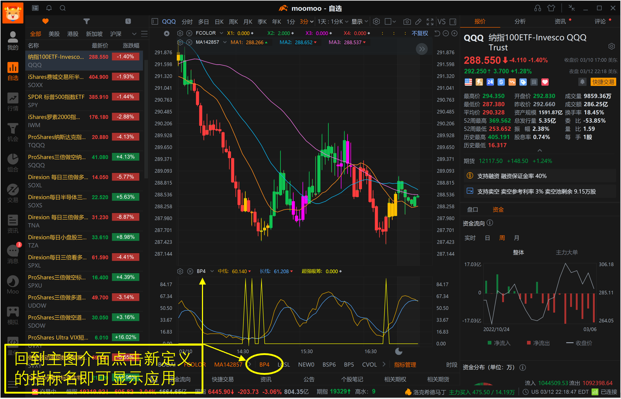Remove the FCOLOR indicator with X icon
Screen dimensions: 621x399
(x=189, y=33)
